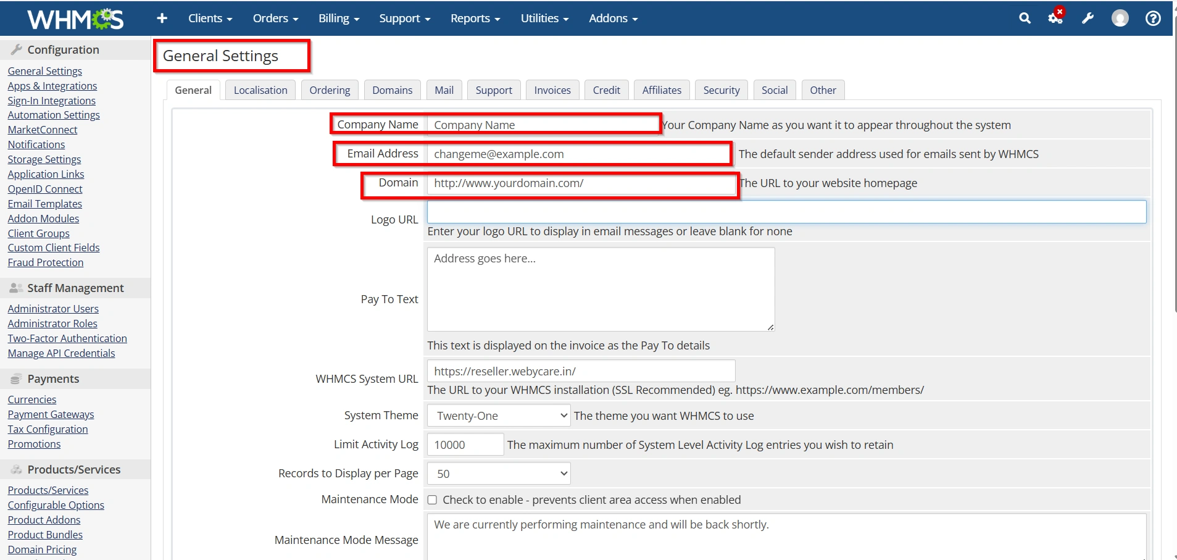Screen dimensions: 1177x560
Task: Switch to the Invoices tab
Action: pos(552,90)
